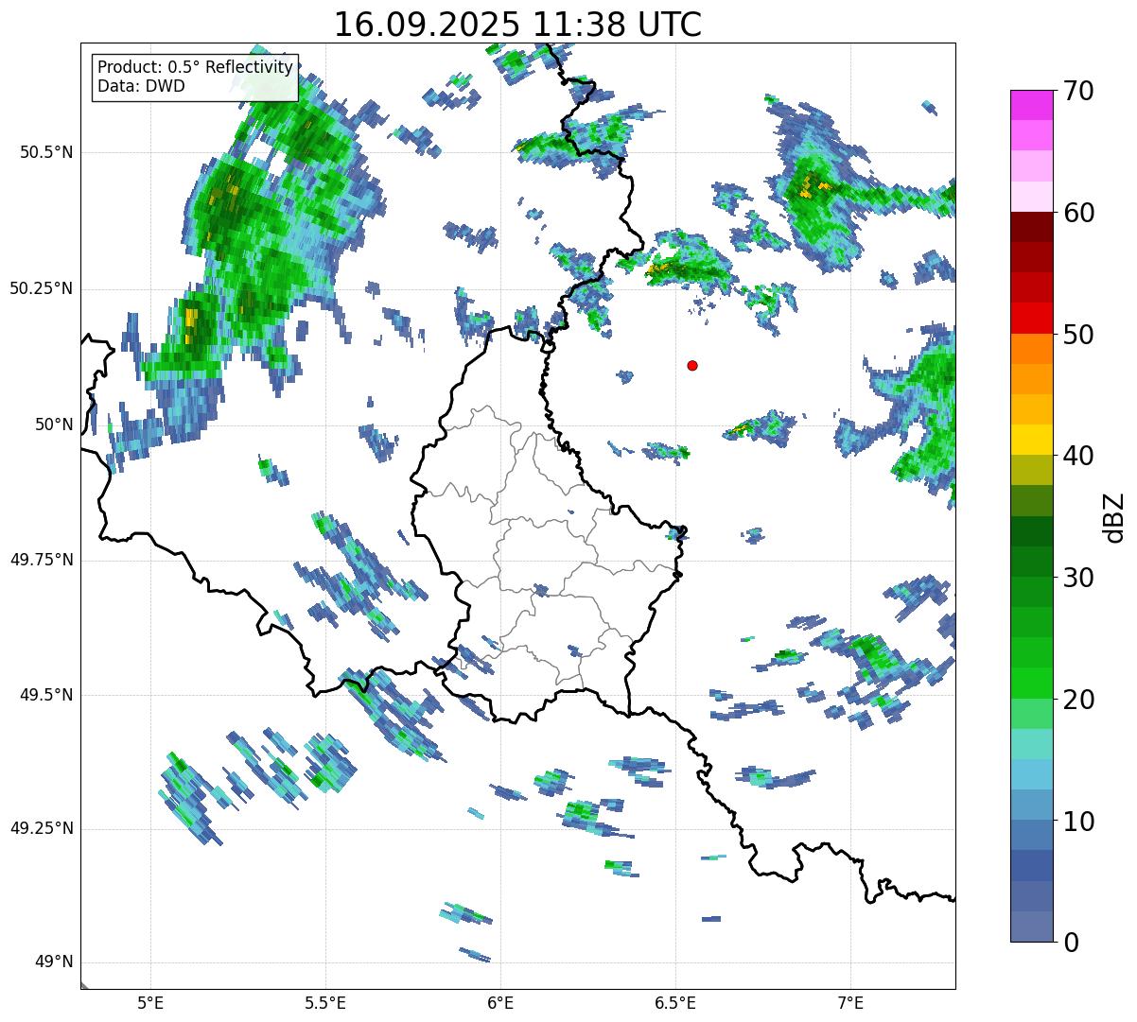Image resolution: width=1137 pixels, height=1022 pixels.
Task: Click the red location marker dot
Action: point(692,366)
